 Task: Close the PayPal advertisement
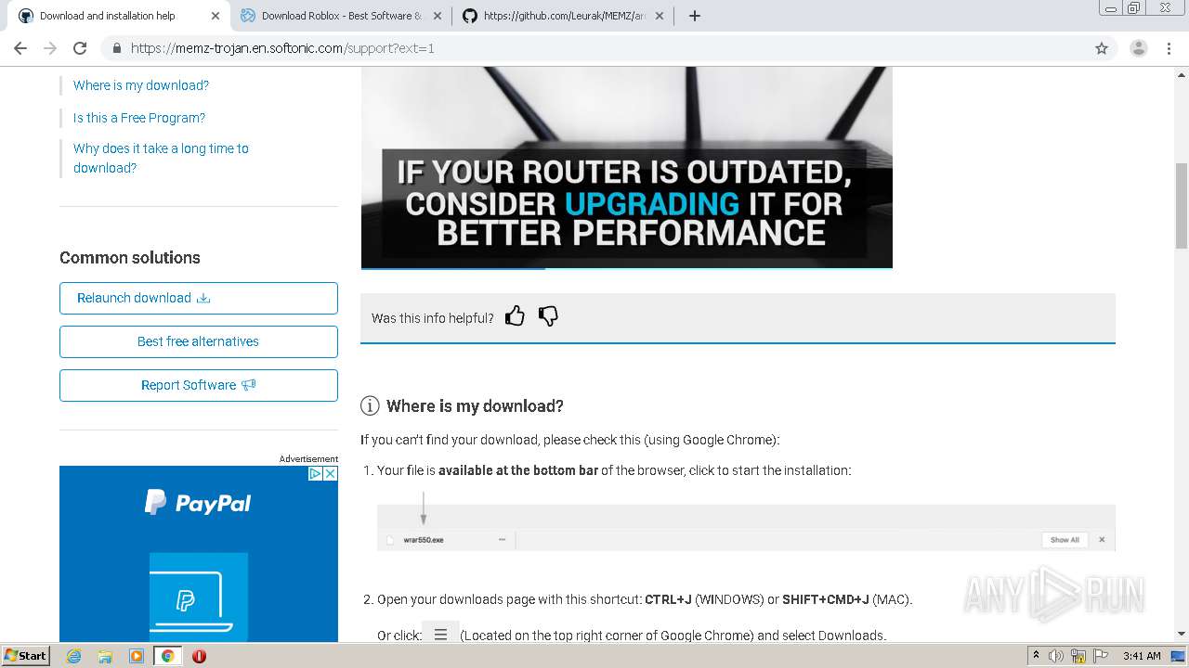click(x=330, y=473)
